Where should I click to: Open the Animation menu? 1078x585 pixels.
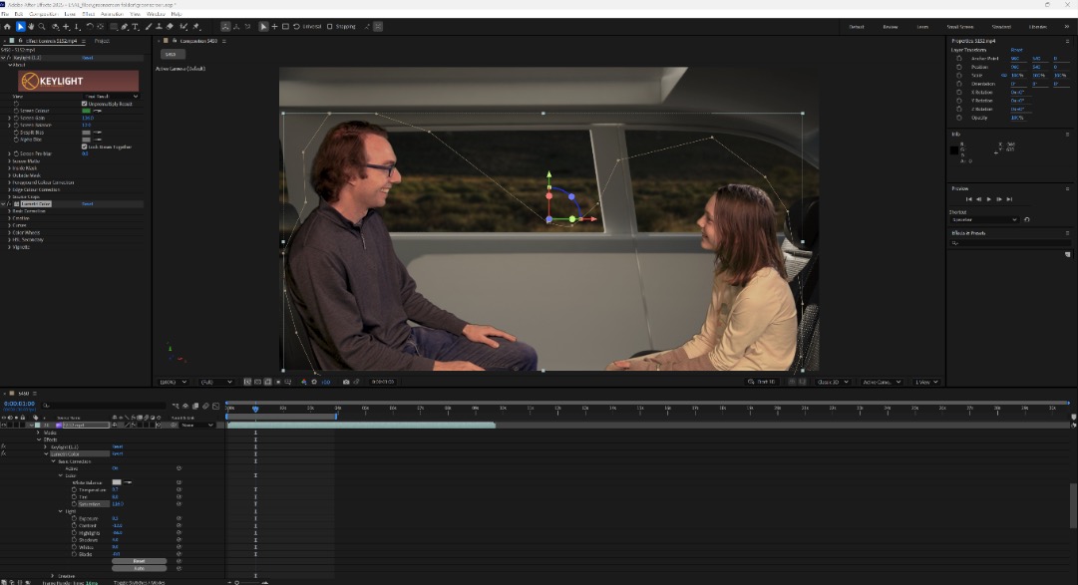tap(112, 14)
